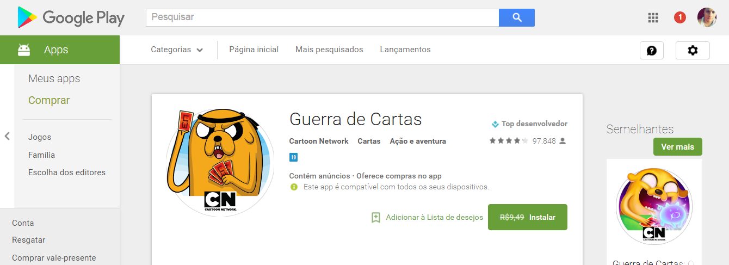Viewport: 729px width, 265px height.
Task: Click the add-to-wishlist bookmark icon
Action: (x=375, y=217)
